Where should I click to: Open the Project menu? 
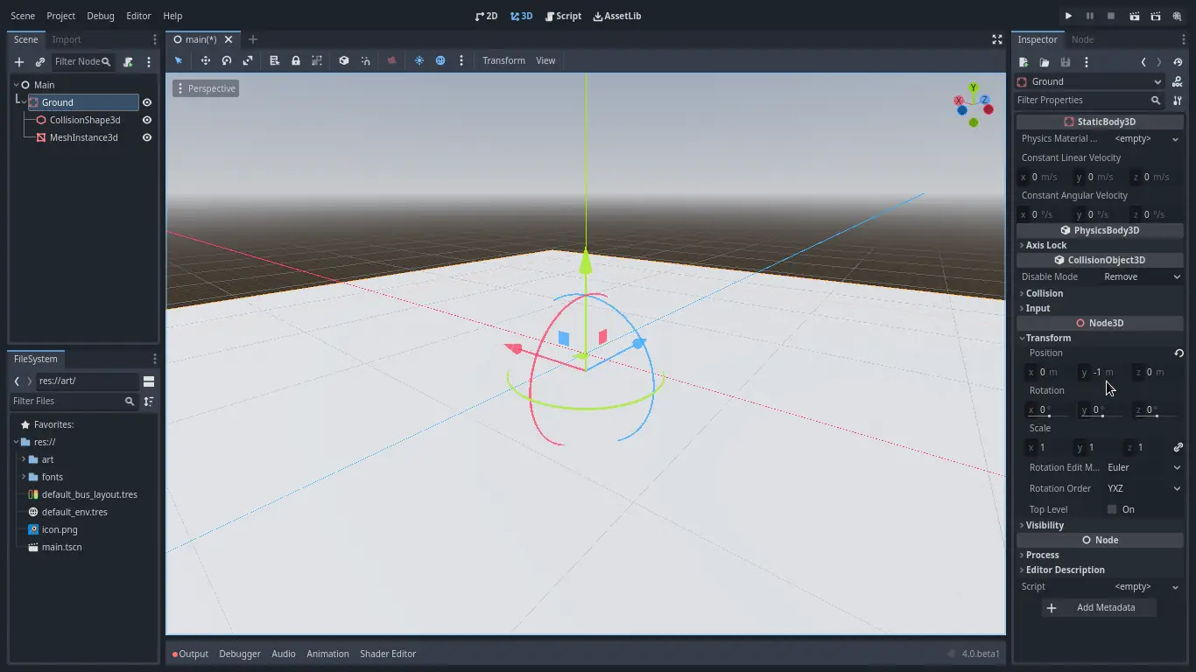coord(60,16)
